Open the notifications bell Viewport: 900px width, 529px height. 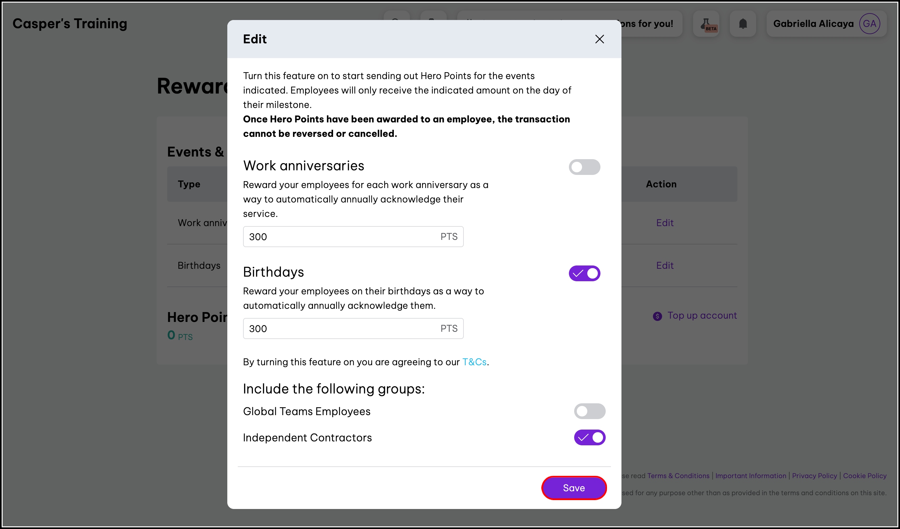point(742,24)
